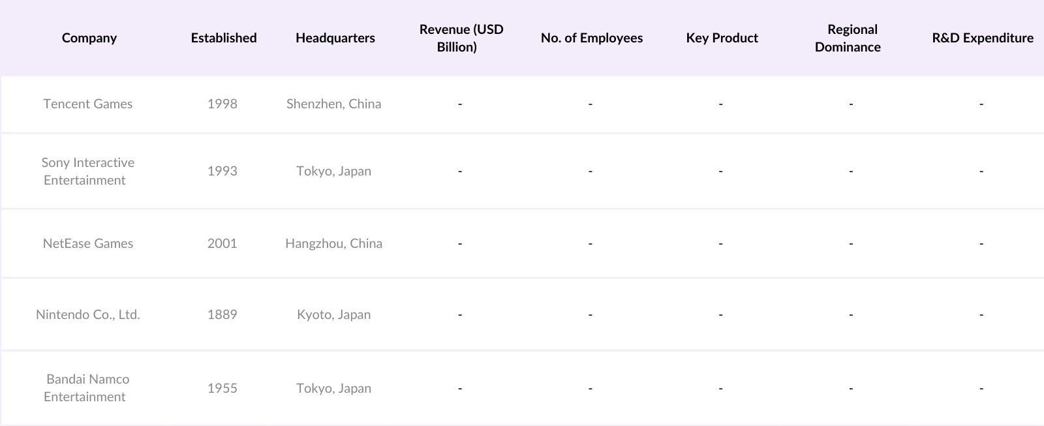Select the Headquarters column header
Screen dimensions: 1044x426
click(335, 38)
